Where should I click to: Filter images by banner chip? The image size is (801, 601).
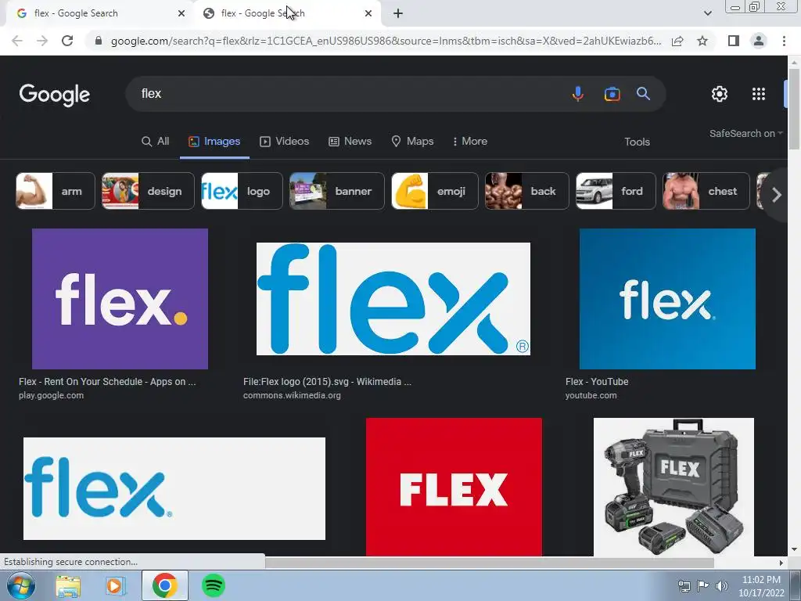pyautogui.click(x=336, y=191)
